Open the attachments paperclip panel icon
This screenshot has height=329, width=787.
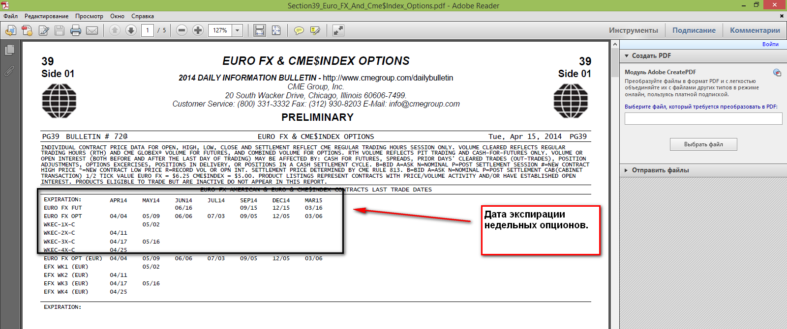coord(9,71)
